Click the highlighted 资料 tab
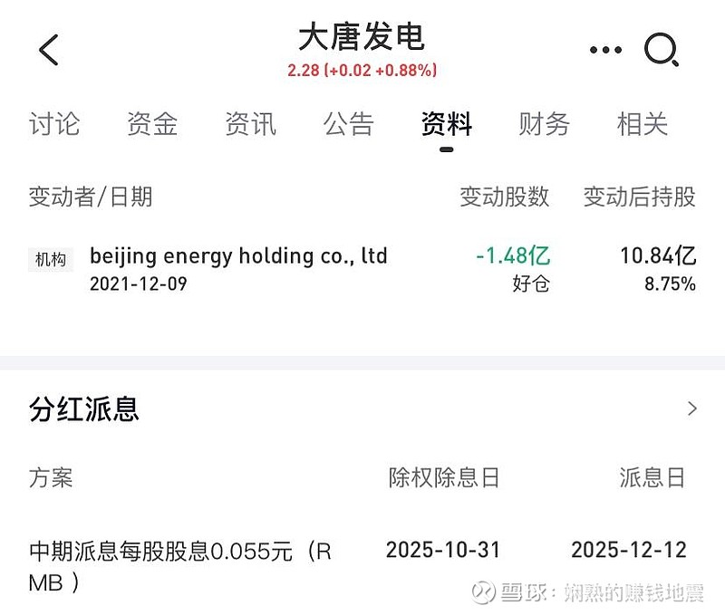Viewport: 725px width, 615px height. [x=444, y=125]
